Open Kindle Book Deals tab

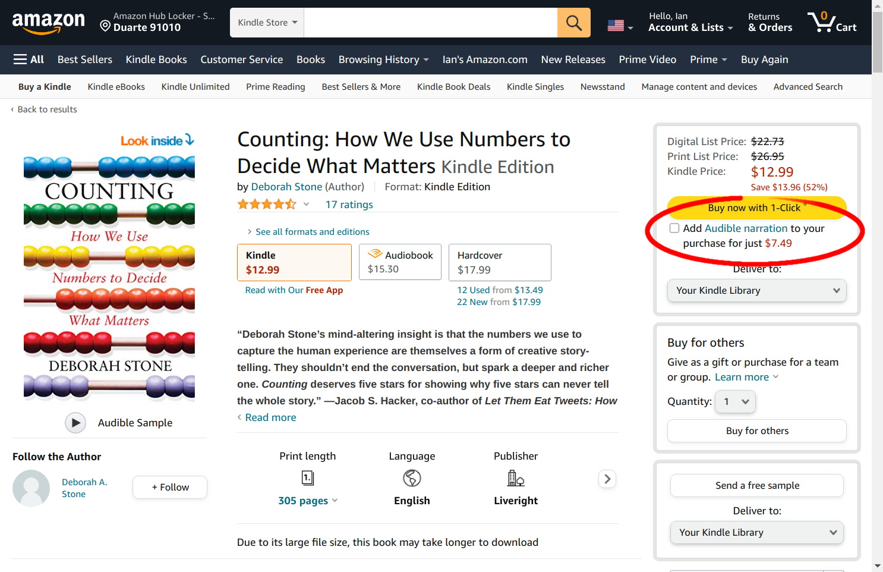coord(453,87)
